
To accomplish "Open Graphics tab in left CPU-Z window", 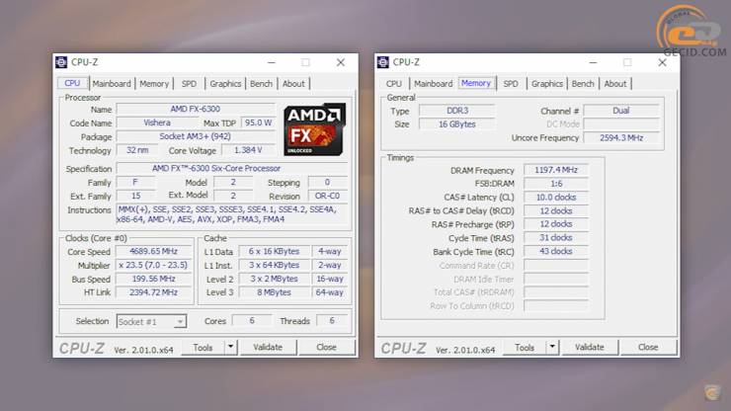I will click(x=225, y=84).
